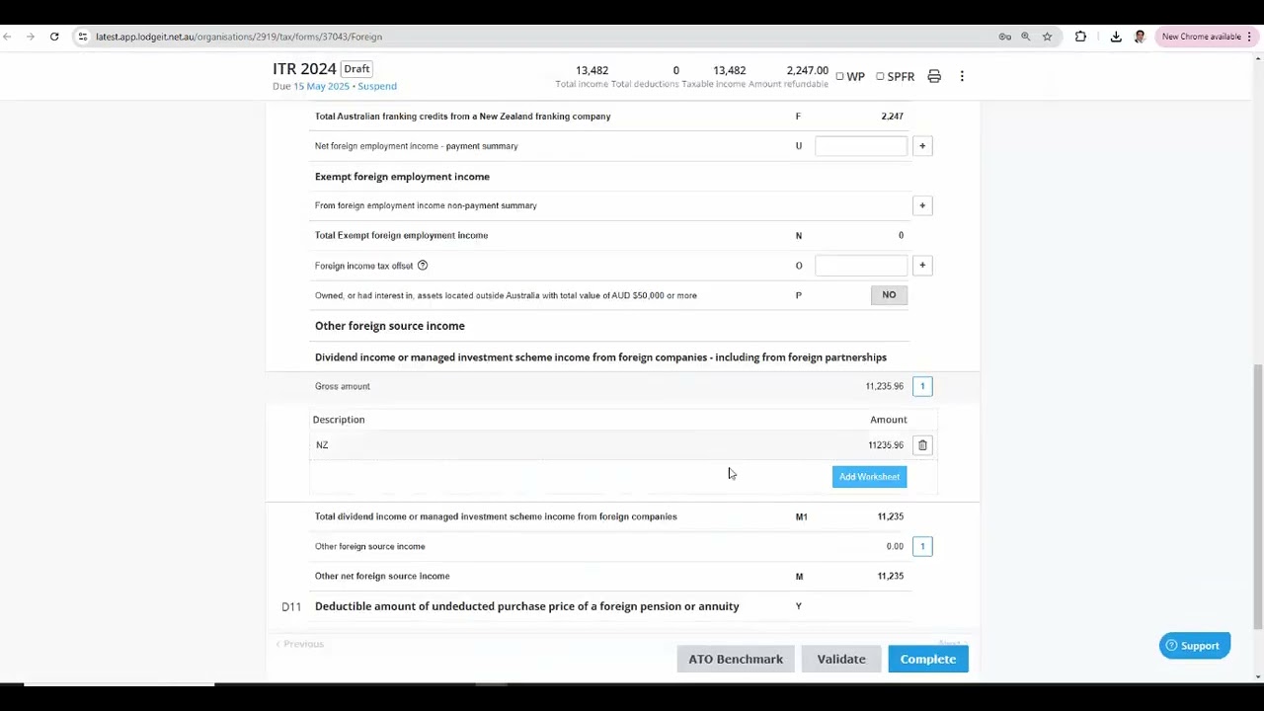Delete the NZ worksheet row with trash icon
1264x711 pixels.
(922, 445)
